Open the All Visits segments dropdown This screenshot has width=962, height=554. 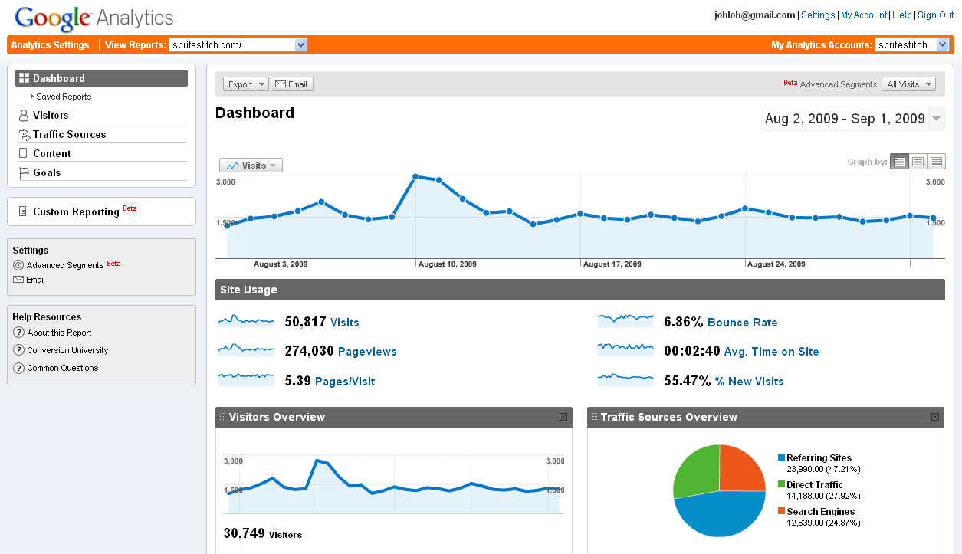click(x=908, y=84)
